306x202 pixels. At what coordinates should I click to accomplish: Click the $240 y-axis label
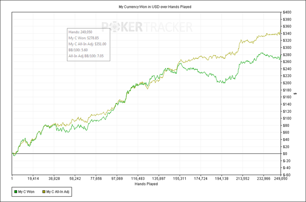point(287,69)
